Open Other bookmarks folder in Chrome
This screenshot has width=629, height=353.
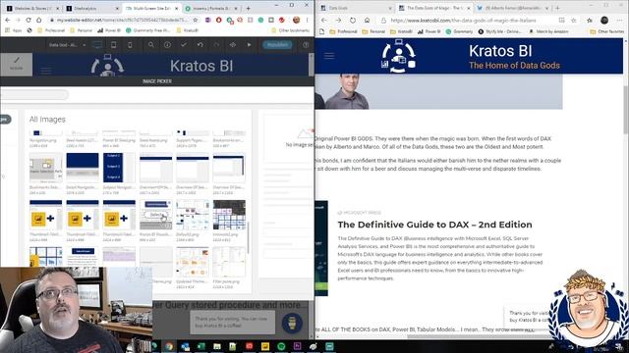tap(291, 30)
